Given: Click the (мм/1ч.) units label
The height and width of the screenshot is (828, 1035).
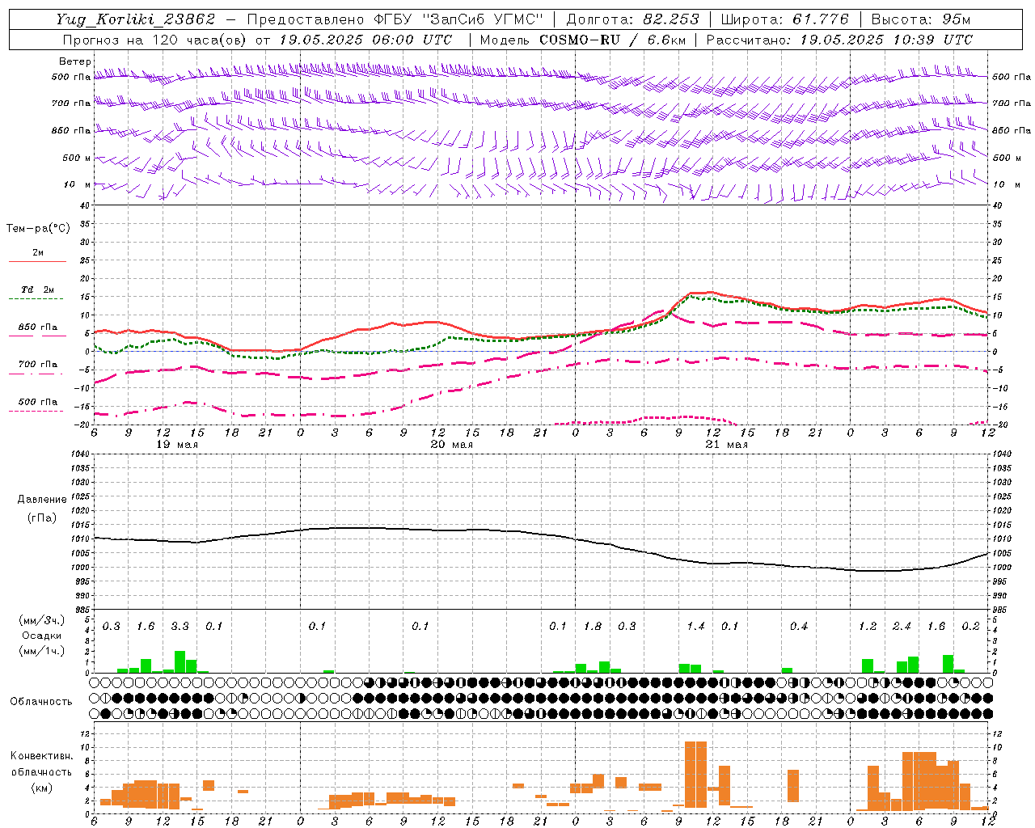Looking at the screenshot, I should [x=42, y=651].
